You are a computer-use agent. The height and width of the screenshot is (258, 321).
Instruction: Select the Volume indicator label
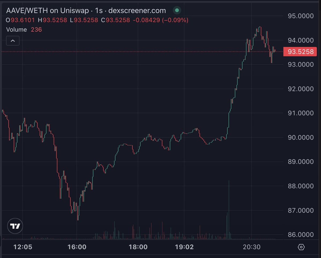coord(17,29)
